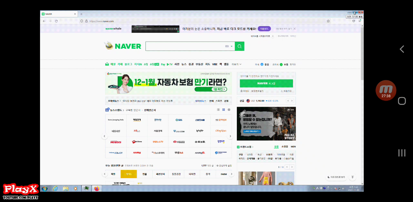This screenshot has height=202, width=413.
Task: Select the MEN tab in trend shopping
Action: click(x=293, y=147)
